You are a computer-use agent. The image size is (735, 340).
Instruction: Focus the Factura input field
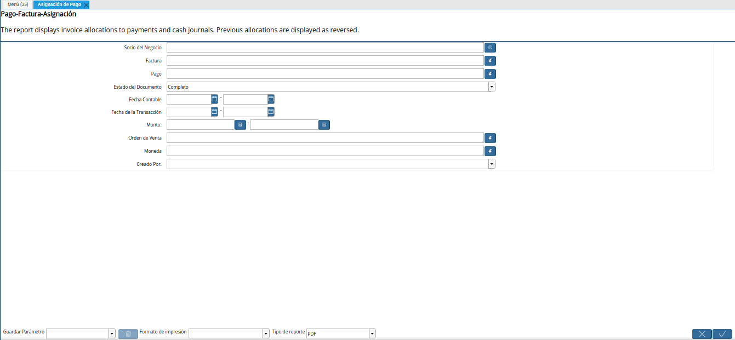click(x=325, y=61)
